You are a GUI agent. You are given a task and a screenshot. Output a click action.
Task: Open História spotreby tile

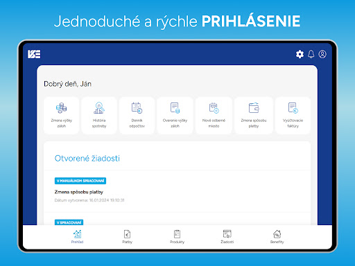pyautogui.click(x=99, y=115)
